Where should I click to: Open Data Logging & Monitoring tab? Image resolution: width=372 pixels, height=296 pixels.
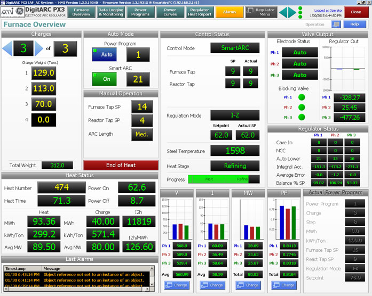pyautogui.click(x=111, y=12)
